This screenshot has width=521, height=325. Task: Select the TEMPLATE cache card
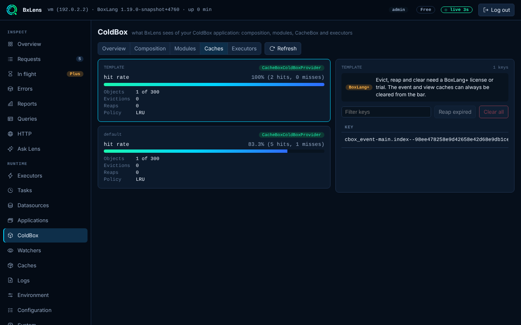214,90
